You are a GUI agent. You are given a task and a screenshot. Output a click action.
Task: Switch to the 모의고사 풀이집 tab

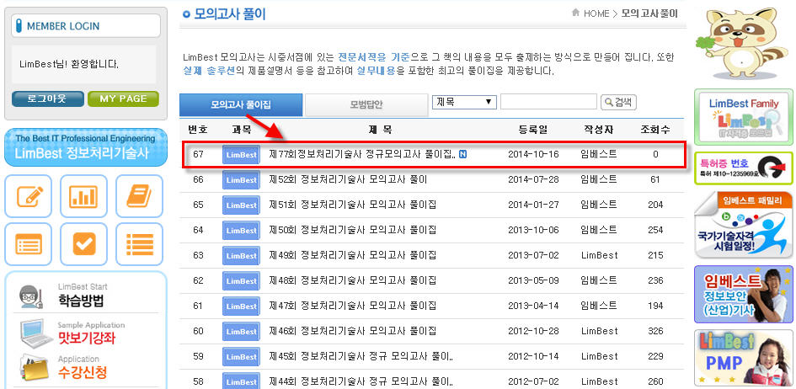pos(241,105)
